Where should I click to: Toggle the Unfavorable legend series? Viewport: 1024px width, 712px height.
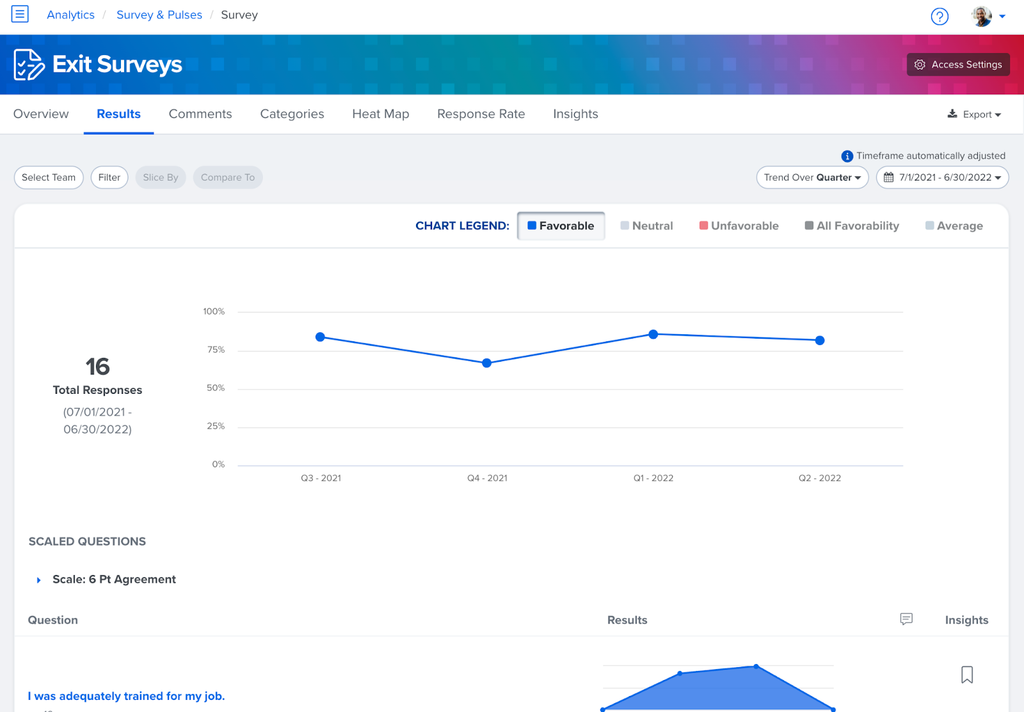pyautogui.click(x=739, y=226)
